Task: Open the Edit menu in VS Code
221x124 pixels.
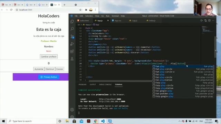Action: (81, 16)
